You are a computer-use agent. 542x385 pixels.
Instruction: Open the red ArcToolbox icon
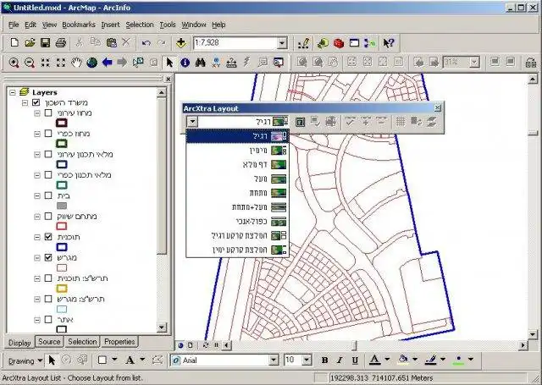click(x=339, y=43)
